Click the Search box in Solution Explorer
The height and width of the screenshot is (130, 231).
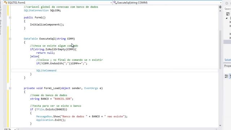(227, 9)
